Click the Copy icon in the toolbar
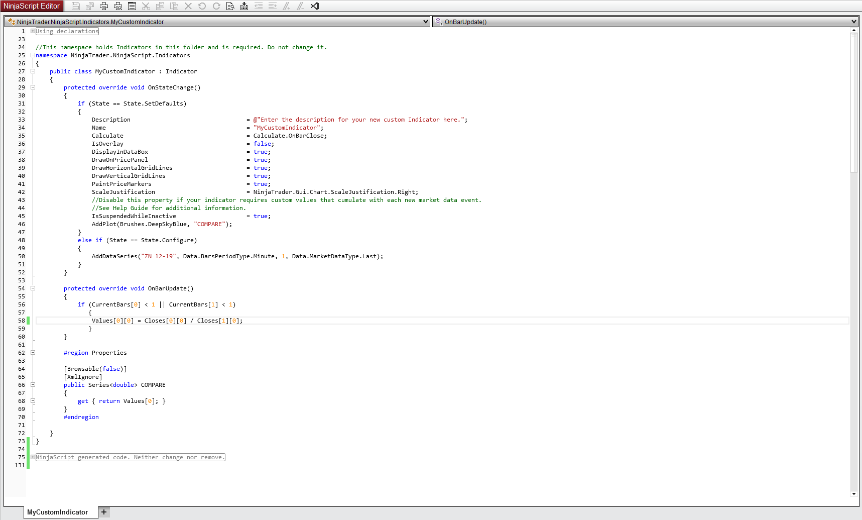Viewport: 862px width, 520px height. (x=160, y=6)
